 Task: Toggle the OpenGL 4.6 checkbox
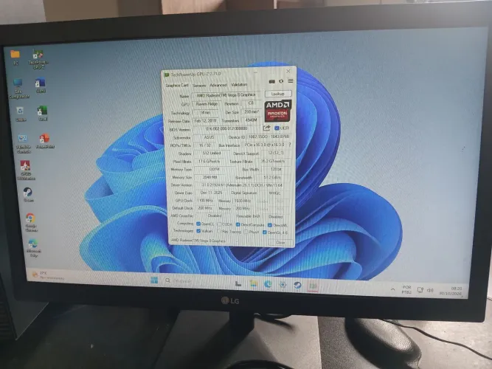265,232
